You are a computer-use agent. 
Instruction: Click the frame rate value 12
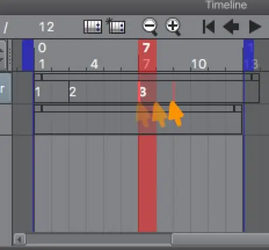46,27
